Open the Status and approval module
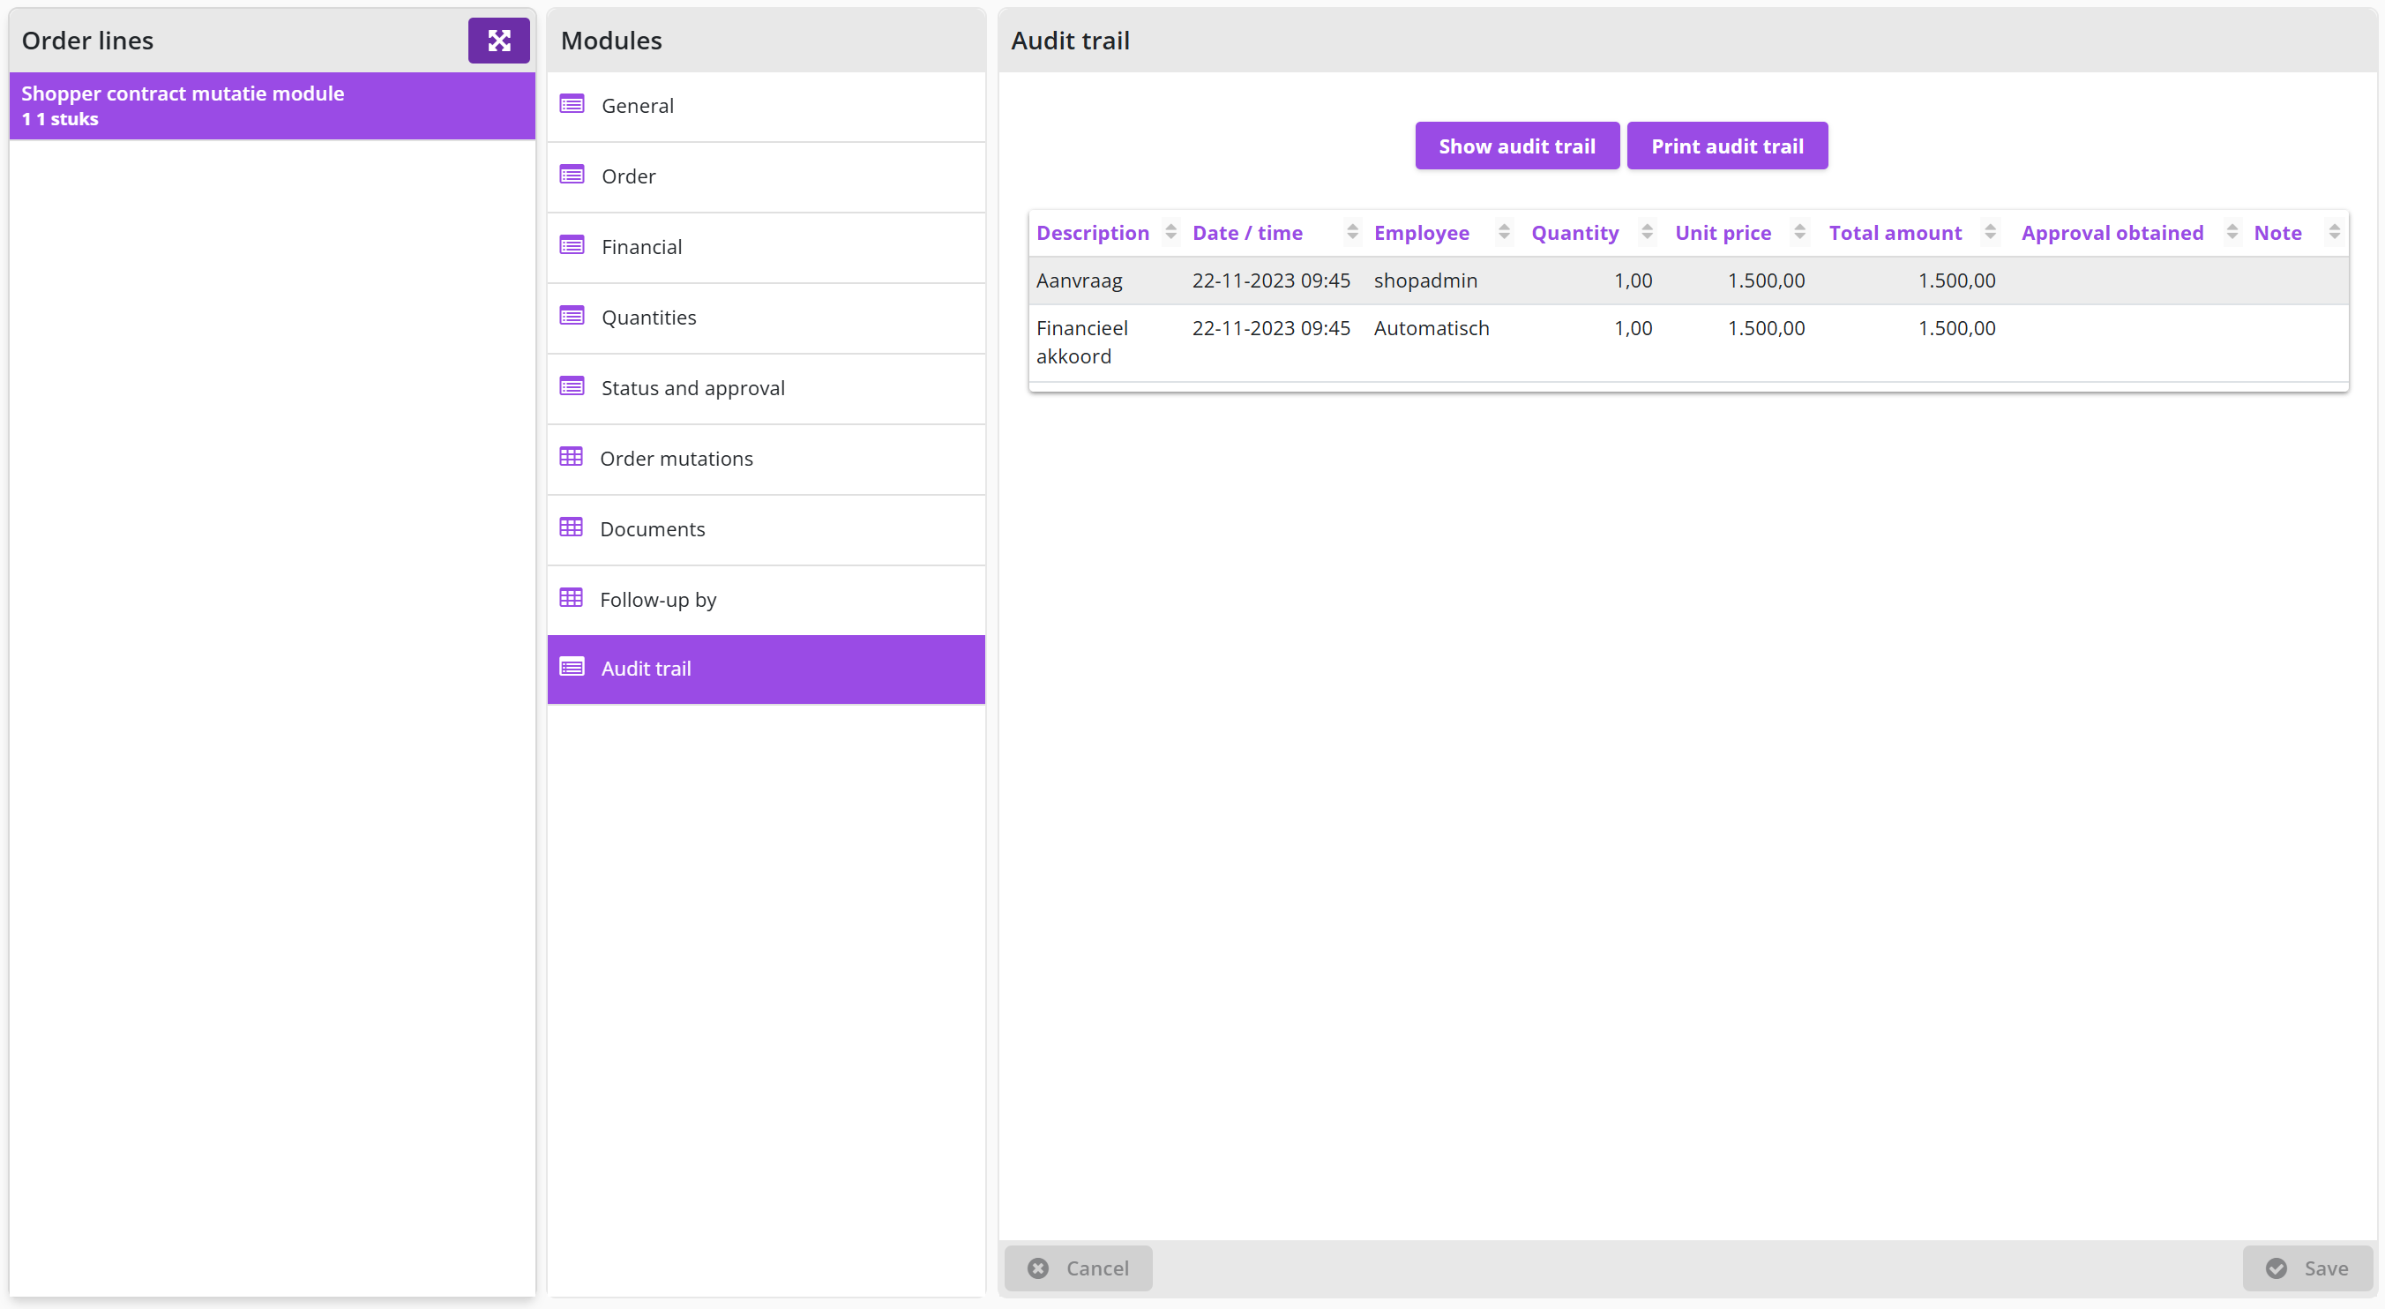2385x1309 pixels. pos(766,388)
